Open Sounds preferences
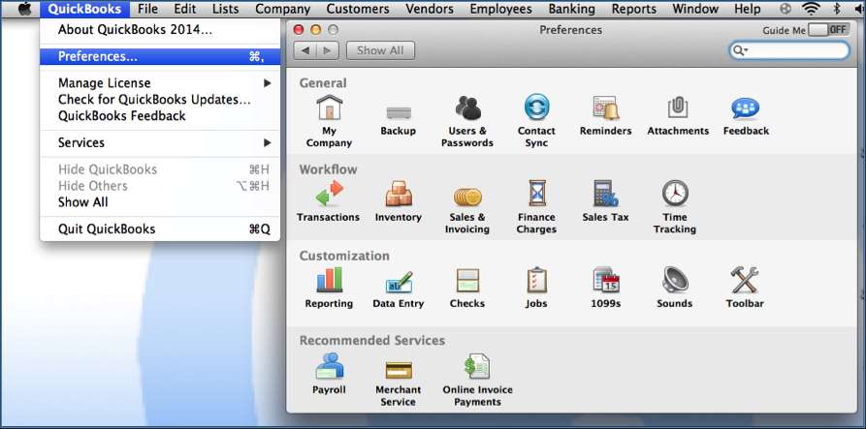Screen dimensions: 866x429 [x=674, y=288]
